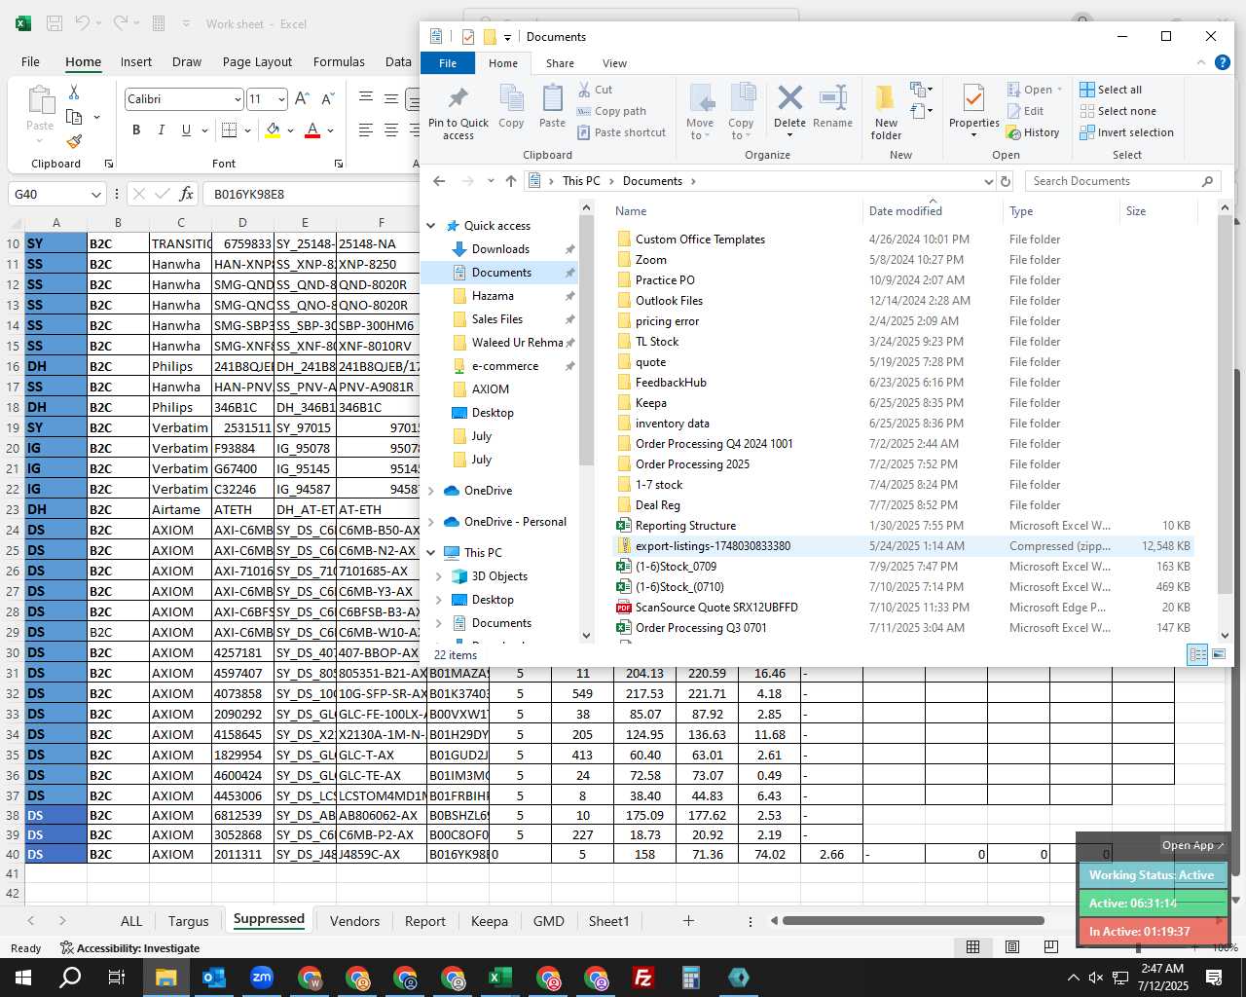Open Zoom from the taskbar

point(261,978)
